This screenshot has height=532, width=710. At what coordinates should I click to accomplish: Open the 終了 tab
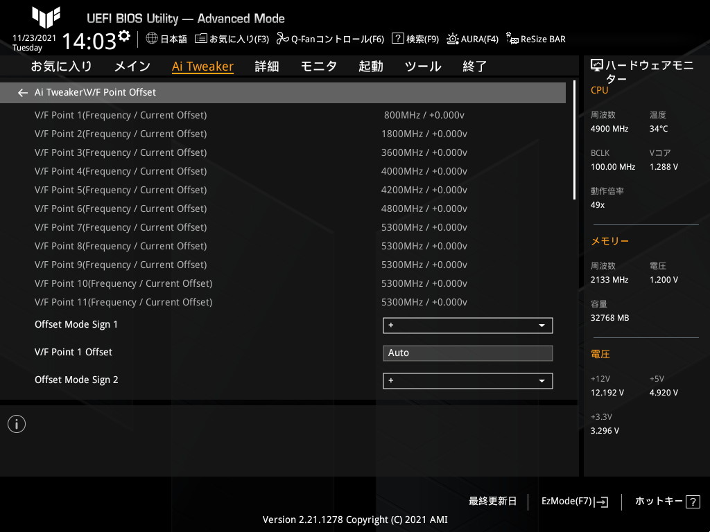pos(474,66)
